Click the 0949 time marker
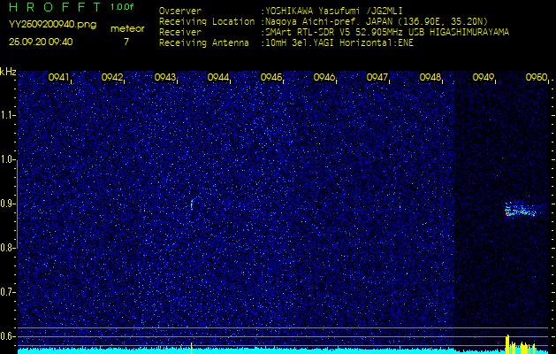This screenshot has width=556, height=354. (484, 77)
